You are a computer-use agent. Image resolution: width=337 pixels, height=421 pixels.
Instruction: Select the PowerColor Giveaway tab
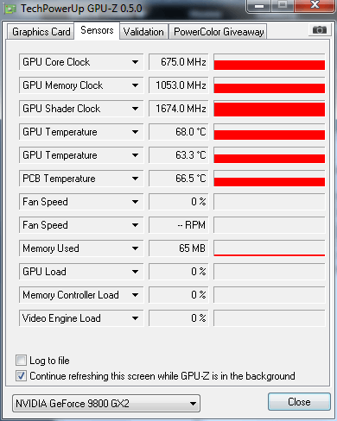tap(219, 32)
